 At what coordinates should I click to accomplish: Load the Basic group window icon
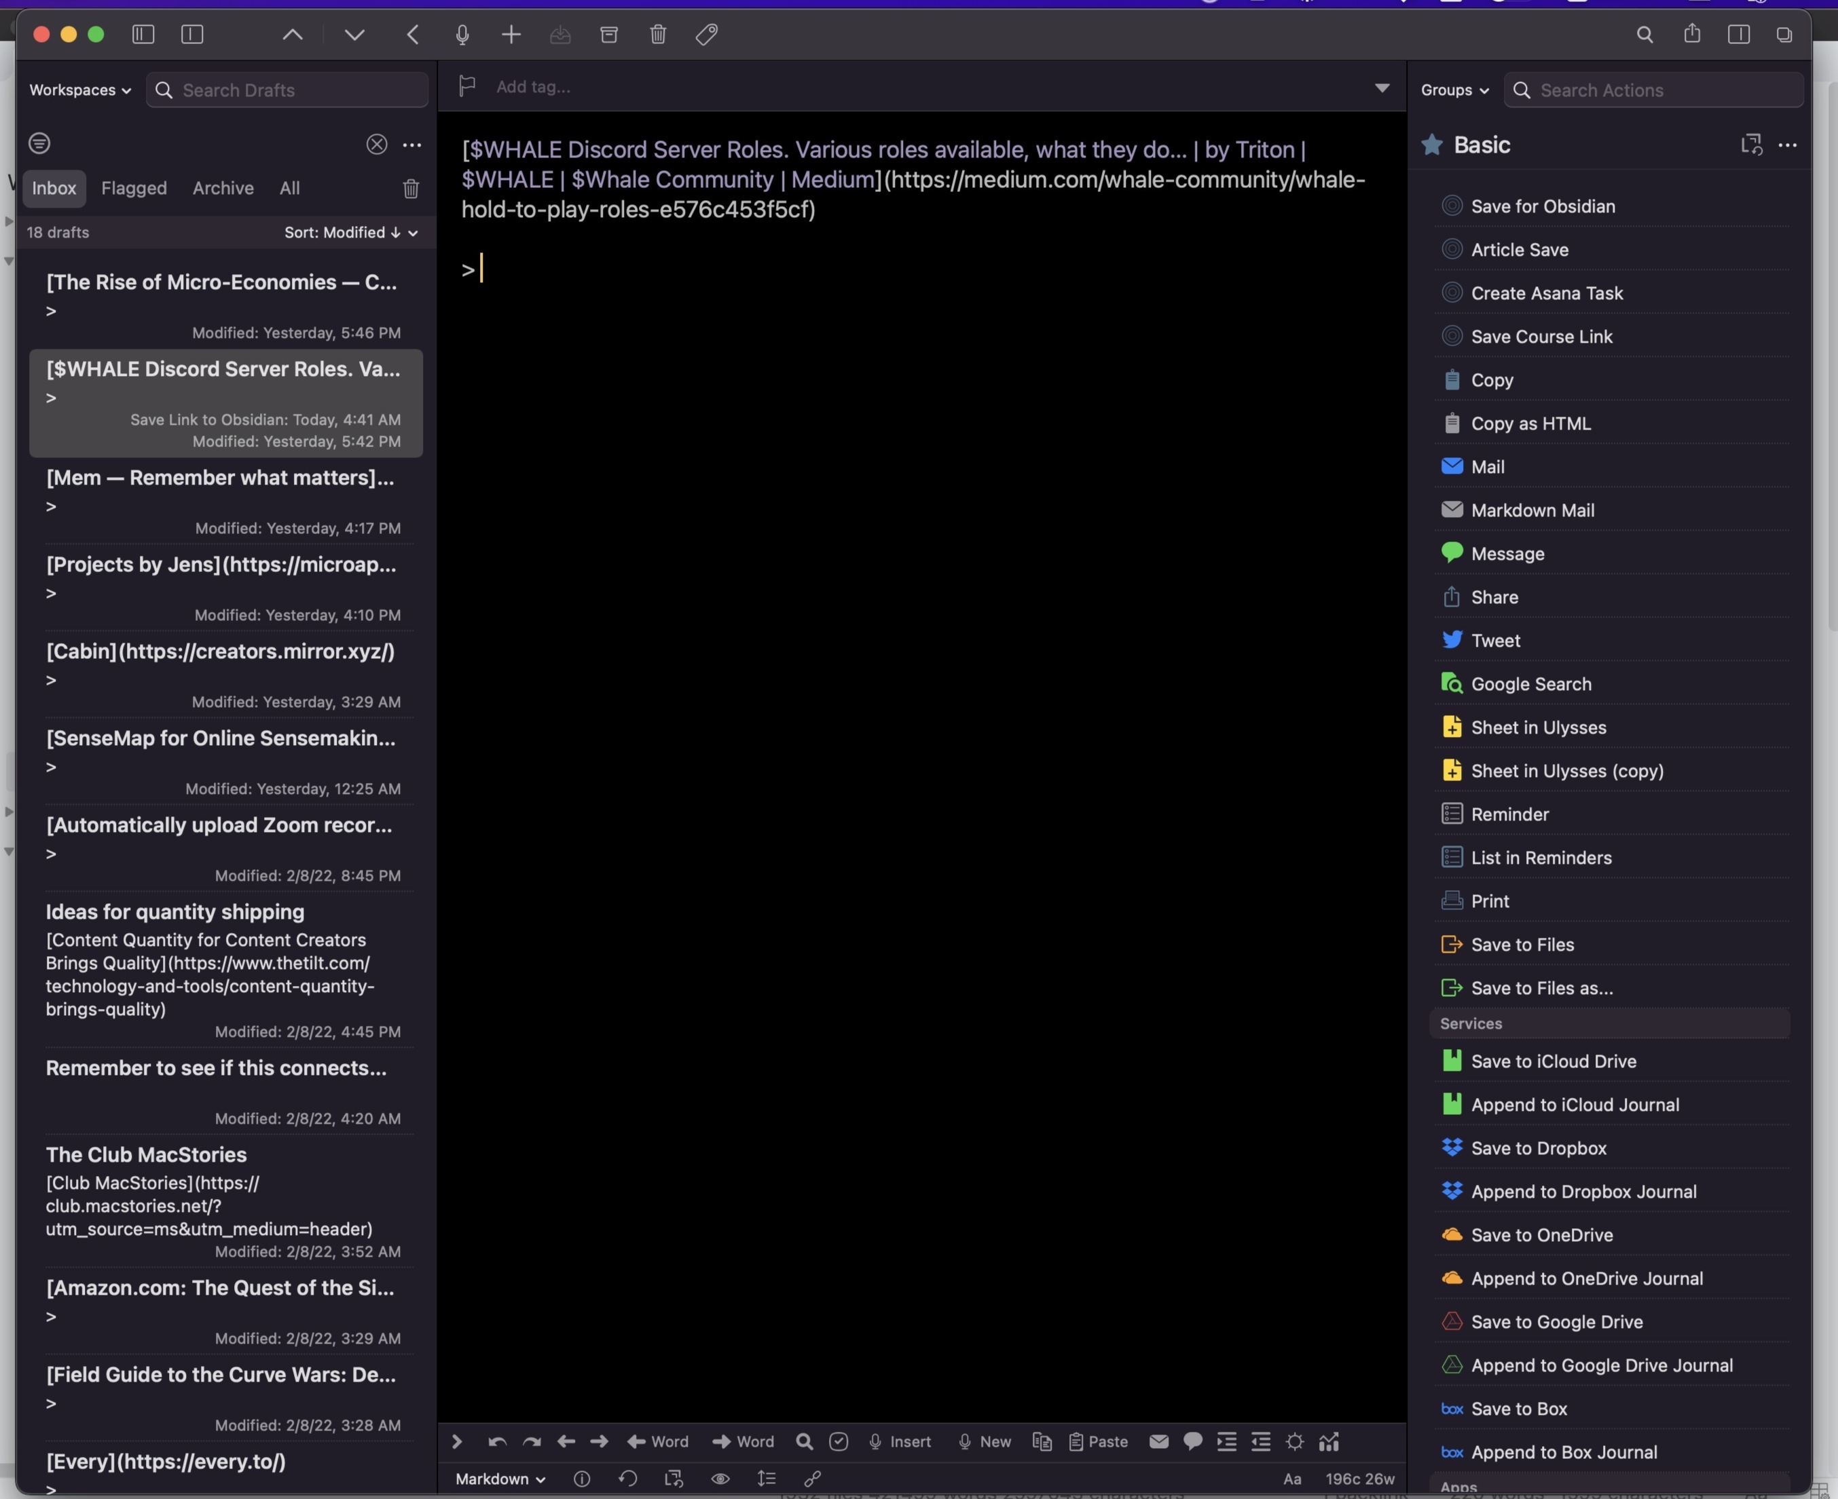(x=1750, y=145)
